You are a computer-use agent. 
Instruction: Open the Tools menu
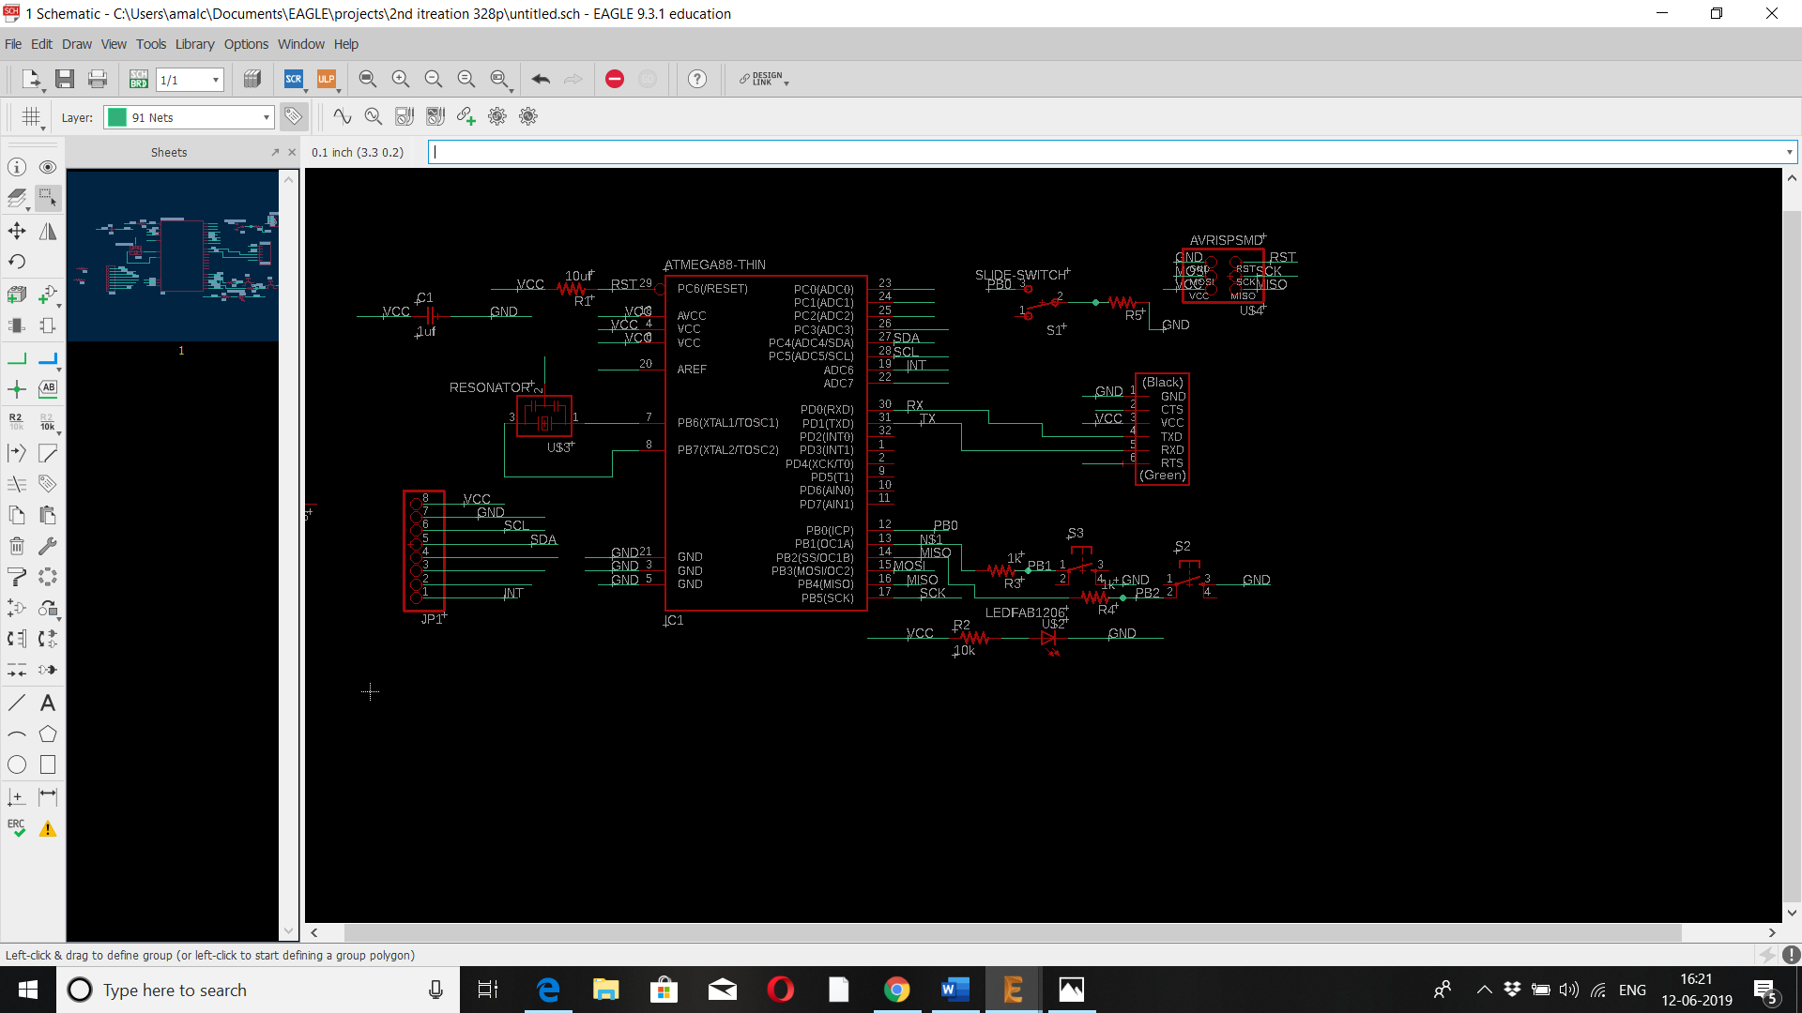(150, 44)
